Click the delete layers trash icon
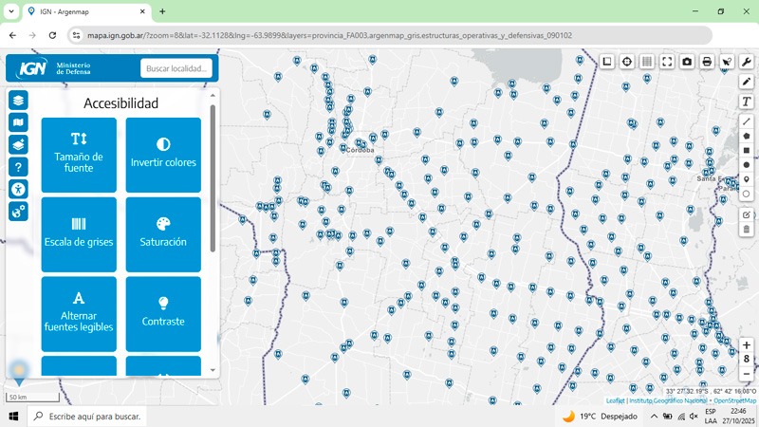The image size is (759, 427). tap(747, 229)
